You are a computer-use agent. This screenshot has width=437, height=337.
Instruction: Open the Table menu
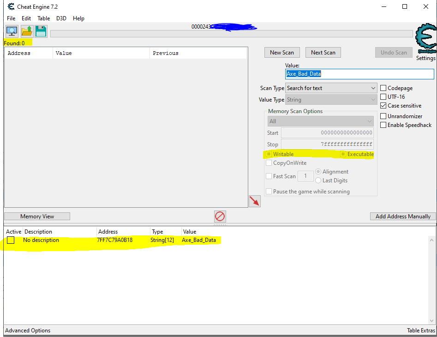[44, 18]
